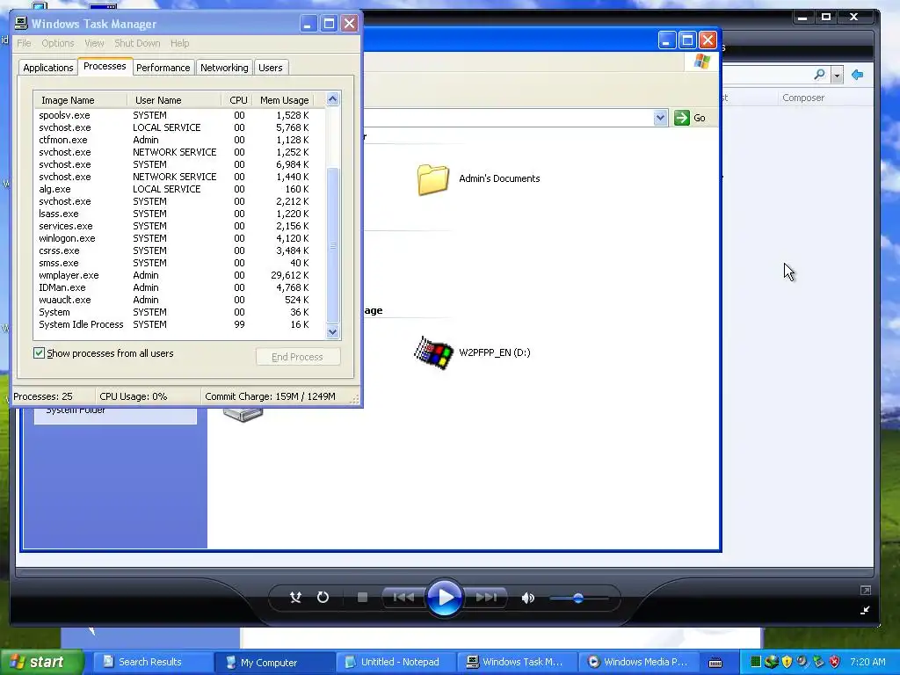Screen dimensions: 900x675
Task: Switch to Search Results taskbar button
Action: (x=151, y=663)
